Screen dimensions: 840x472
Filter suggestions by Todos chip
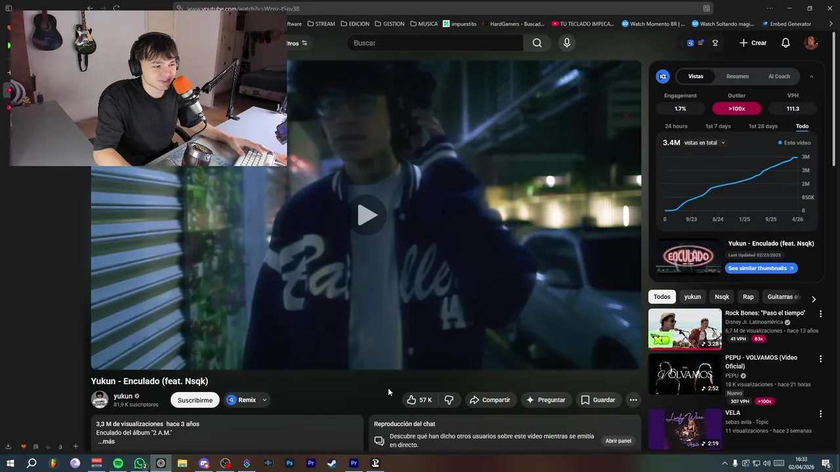662,297
